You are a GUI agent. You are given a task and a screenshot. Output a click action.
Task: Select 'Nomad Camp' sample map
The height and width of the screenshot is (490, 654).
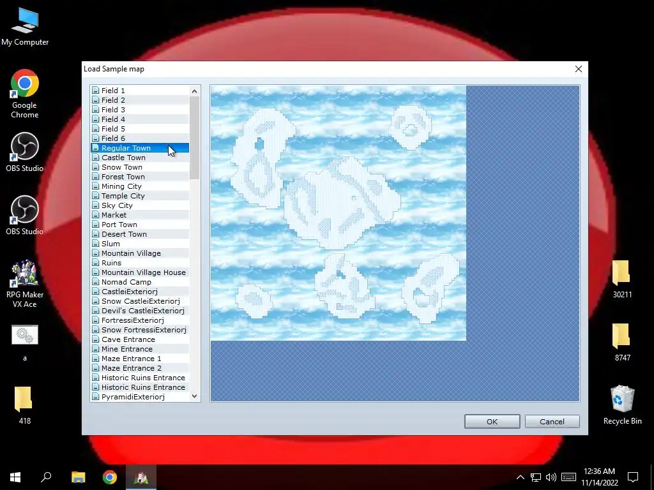[x=140, y=282]
